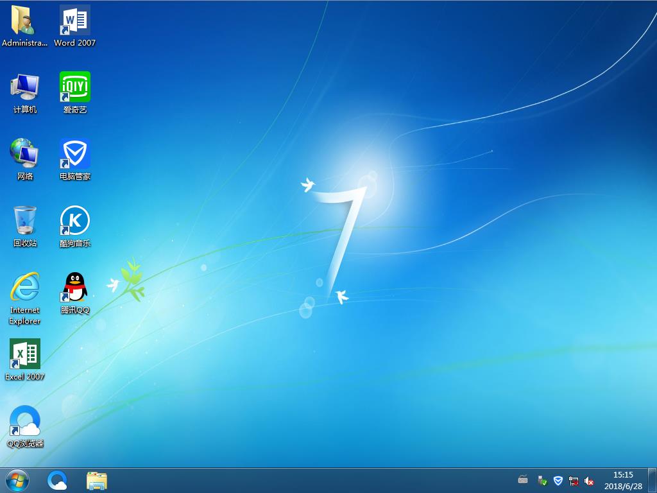Click the '电脑管家' label text

[x=75, y=176]
